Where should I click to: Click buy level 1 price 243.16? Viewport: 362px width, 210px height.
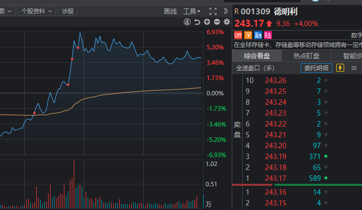coord(276,192)
